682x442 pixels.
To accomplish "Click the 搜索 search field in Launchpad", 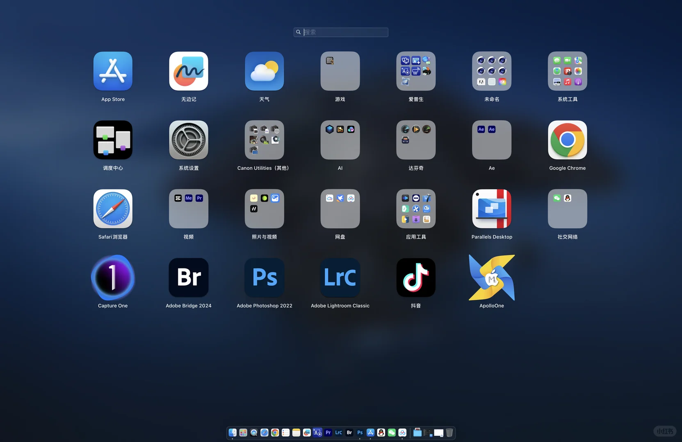I will [341, 32].
